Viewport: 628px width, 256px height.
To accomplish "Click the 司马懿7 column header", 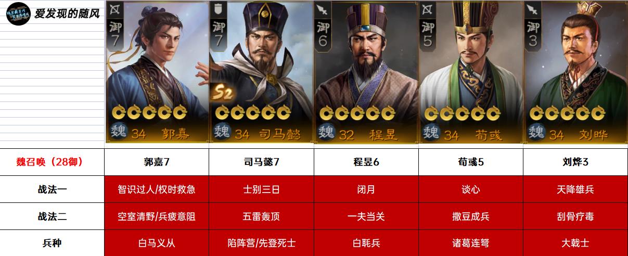I will 261,162.
